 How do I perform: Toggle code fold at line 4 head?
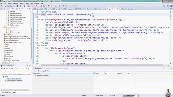(x=38, y=20)
